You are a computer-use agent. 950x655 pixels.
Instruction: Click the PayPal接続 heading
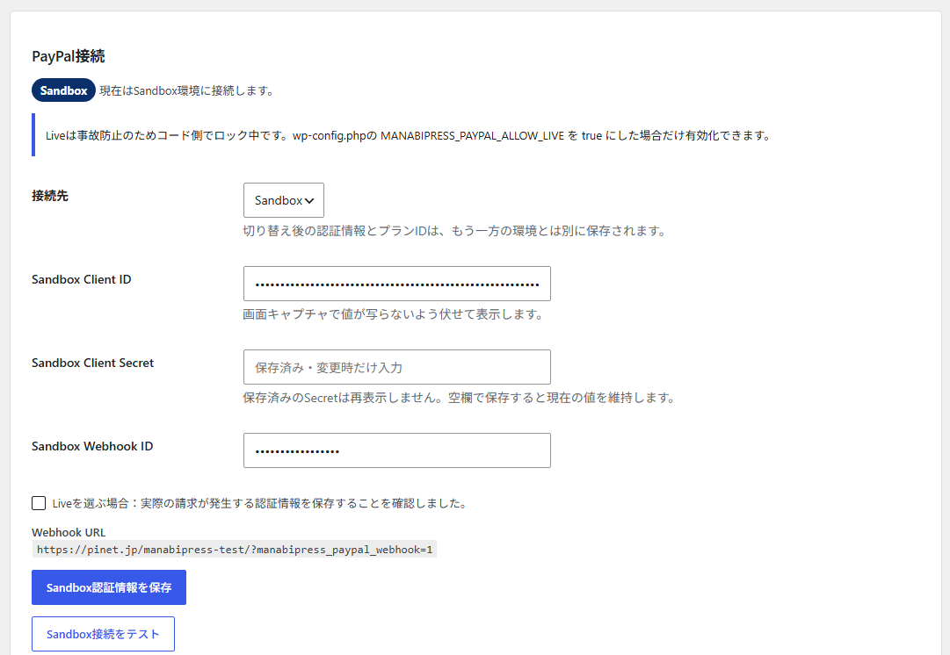tap(69, 56)
